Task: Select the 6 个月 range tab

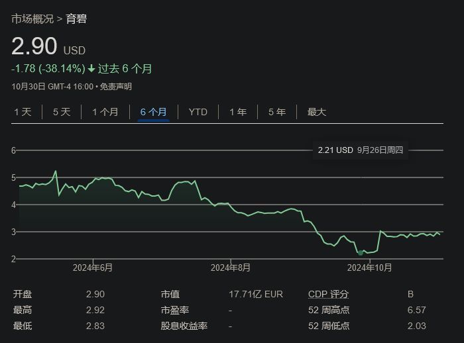Action: coord(153,112)
